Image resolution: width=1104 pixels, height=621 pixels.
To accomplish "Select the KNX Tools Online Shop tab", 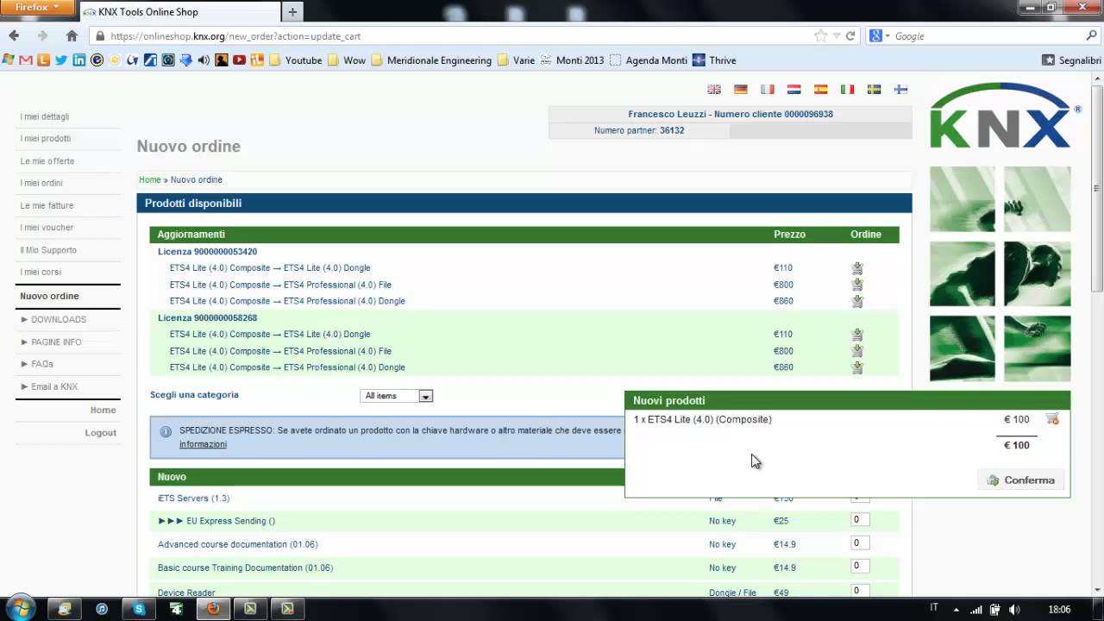I will pyautogui.click(x=179, y=12).
